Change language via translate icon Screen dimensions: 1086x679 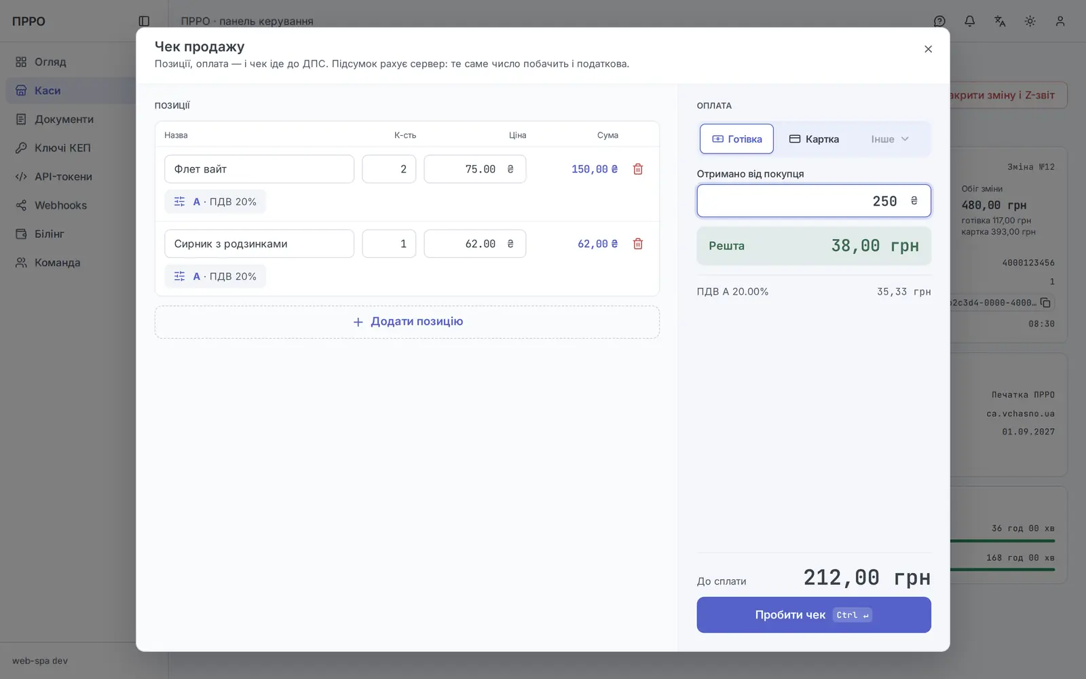click(1000, 21)
